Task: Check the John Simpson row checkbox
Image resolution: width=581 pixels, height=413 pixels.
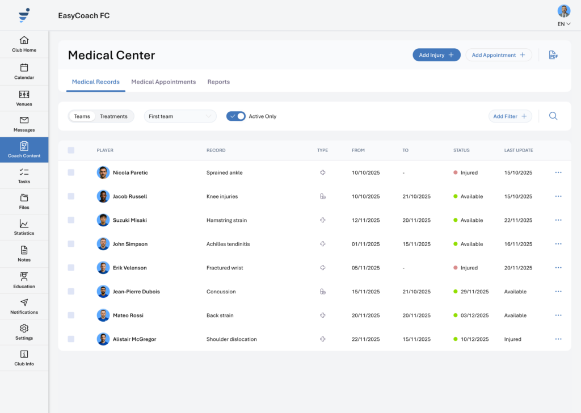Action: pyautogui.click(x=71, y=244)
